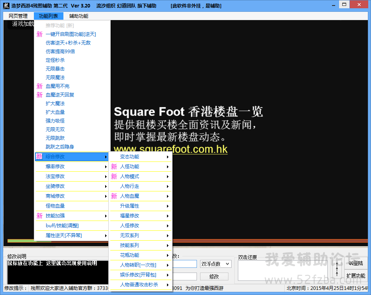The width and height of the screenshot is (371, 295).
Task: Click the 修改说明 description text box
Action: coord(58,272)
